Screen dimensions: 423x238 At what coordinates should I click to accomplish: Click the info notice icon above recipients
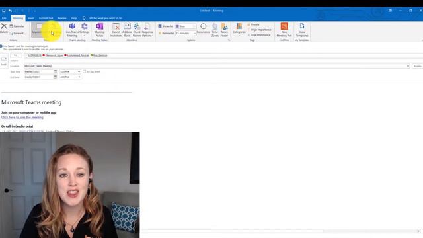click(1, 46)
